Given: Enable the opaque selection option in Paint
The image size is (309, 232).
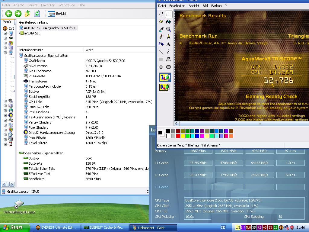Looking at the screenshot, I should pyautogui.click(x=165, y=77).
